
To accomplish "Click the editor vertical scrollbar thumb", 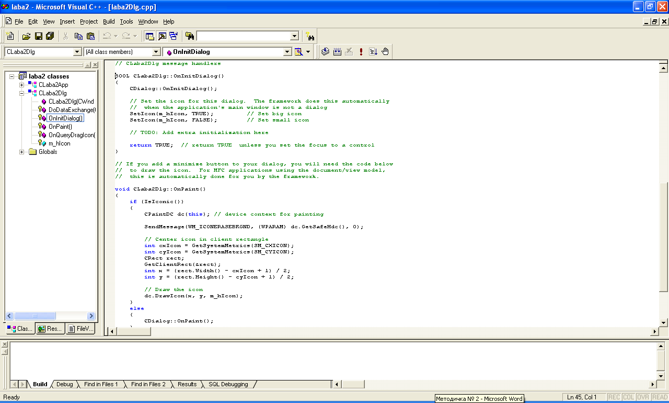I will 664,237.
